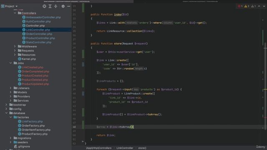
Task: Click the database folder icon
Action: (11, 113)
